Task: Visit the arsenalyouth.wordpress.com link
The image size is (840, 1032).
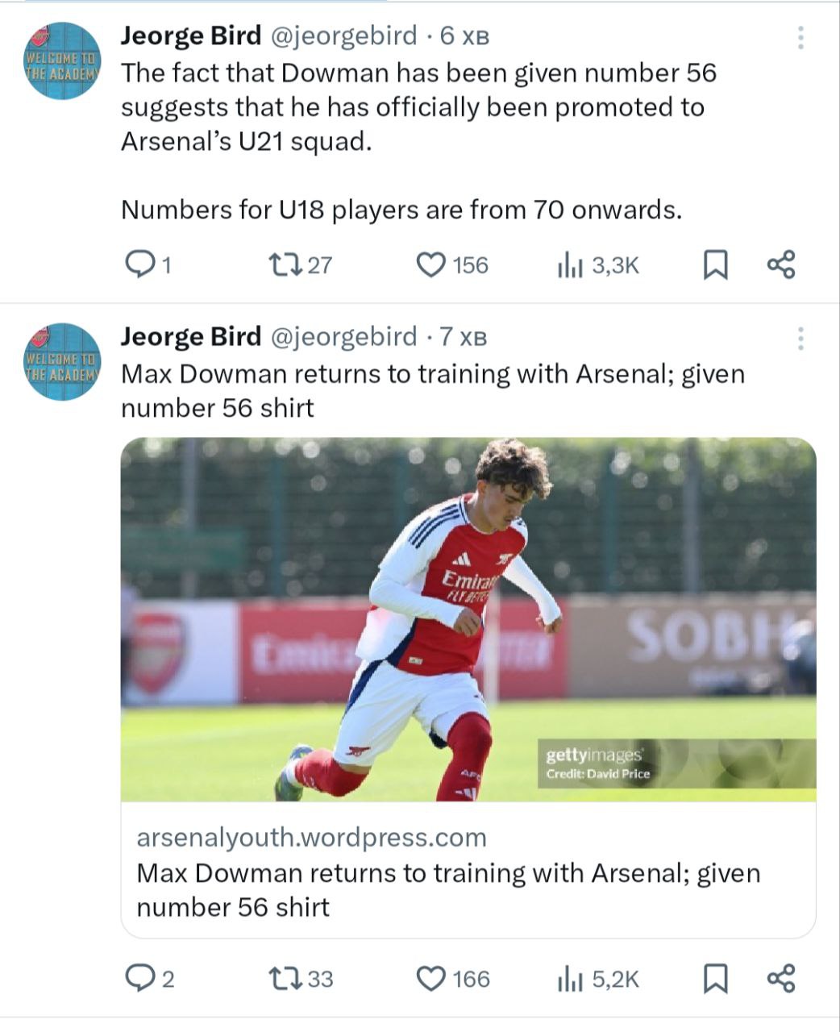Action: click(311, 838)
